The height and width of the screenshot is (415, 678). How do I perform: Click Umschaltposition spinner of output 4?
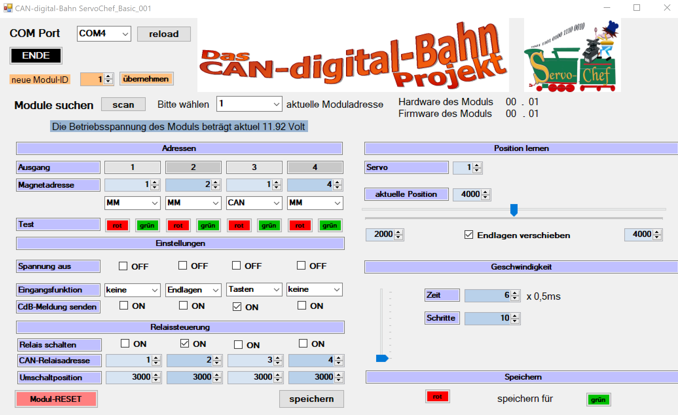(x=339, y=377)
